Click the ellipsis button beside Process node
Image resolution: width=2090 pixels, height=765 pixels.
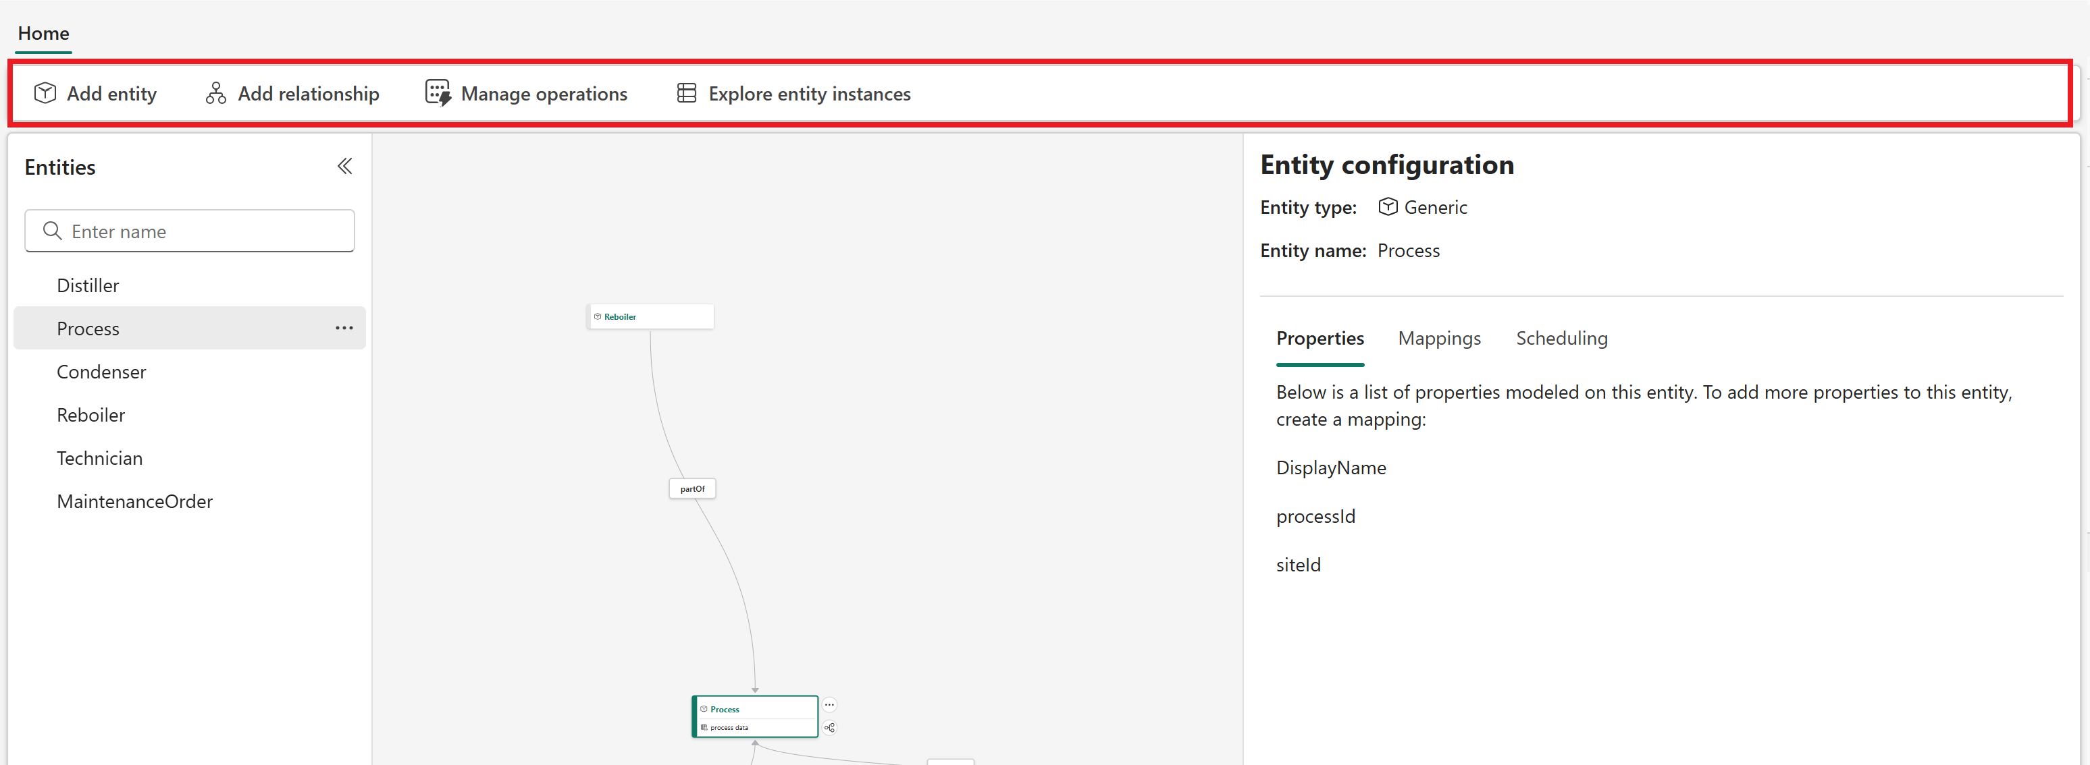[829, 704]
